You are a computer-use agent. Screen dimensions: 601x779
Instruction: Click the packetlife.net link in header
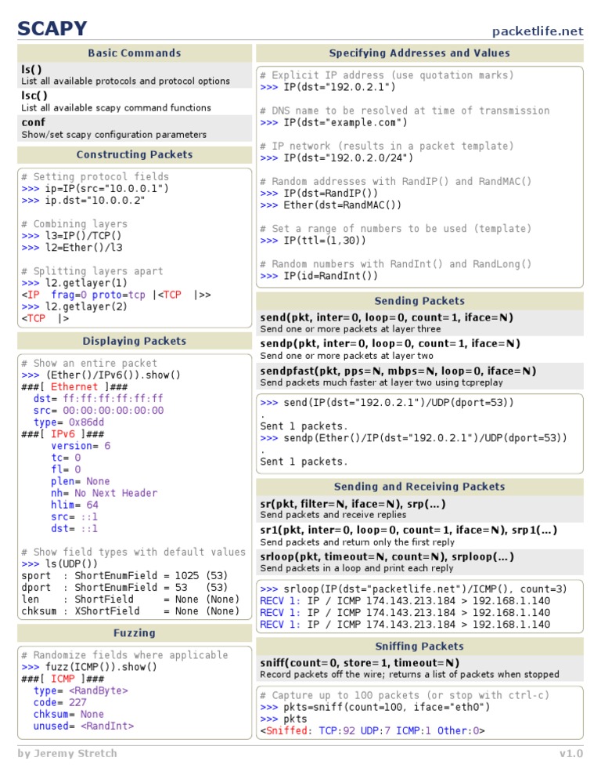point(538,31)
